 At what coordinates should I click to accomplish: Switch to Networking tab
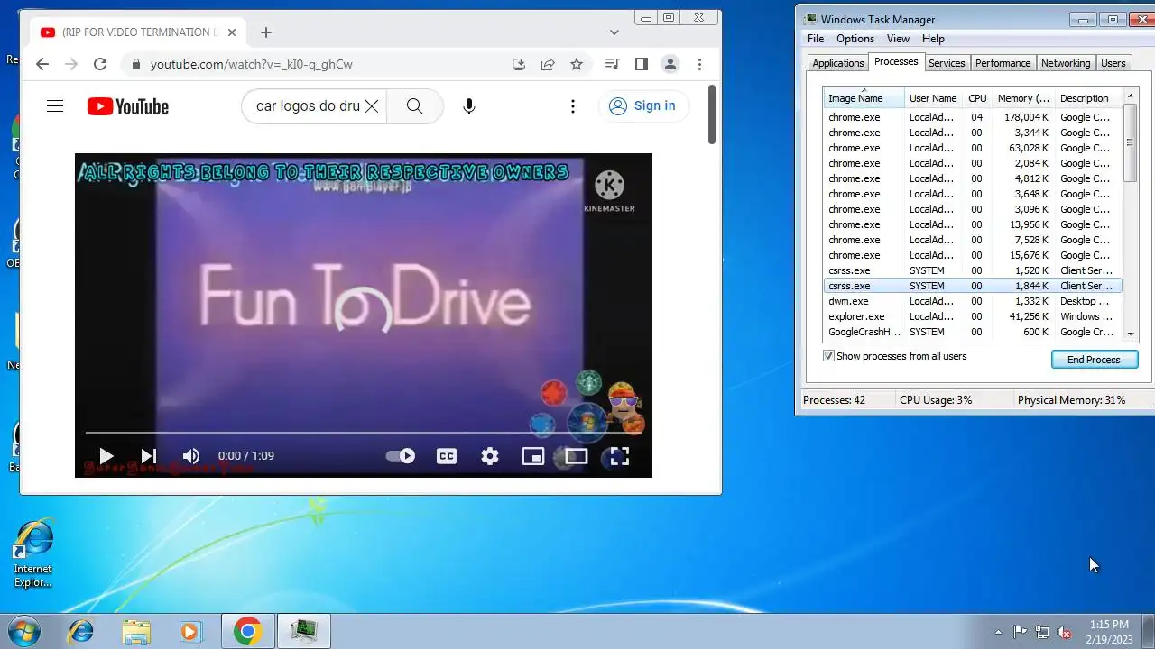click(x=1066, y=63)
